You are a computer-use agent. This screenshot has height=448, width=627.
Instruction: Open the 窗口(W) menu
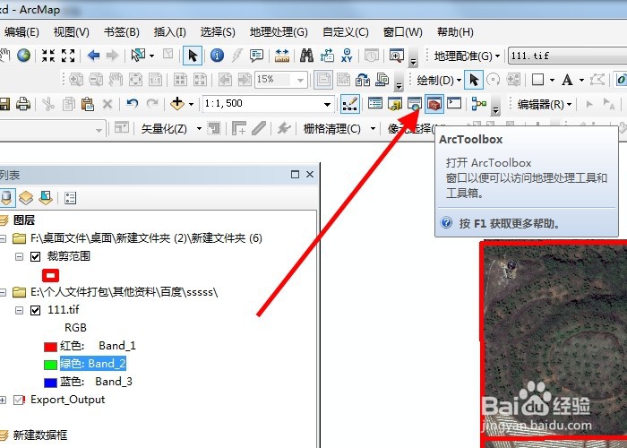[x=403, y=32]
